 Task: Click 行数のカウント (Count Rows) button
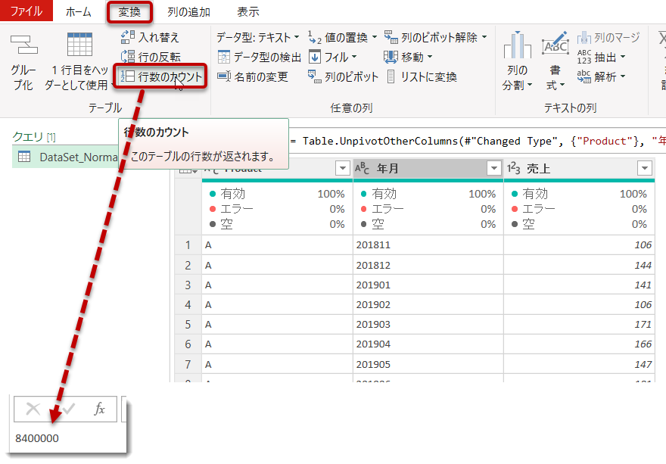tap(160, 76)
